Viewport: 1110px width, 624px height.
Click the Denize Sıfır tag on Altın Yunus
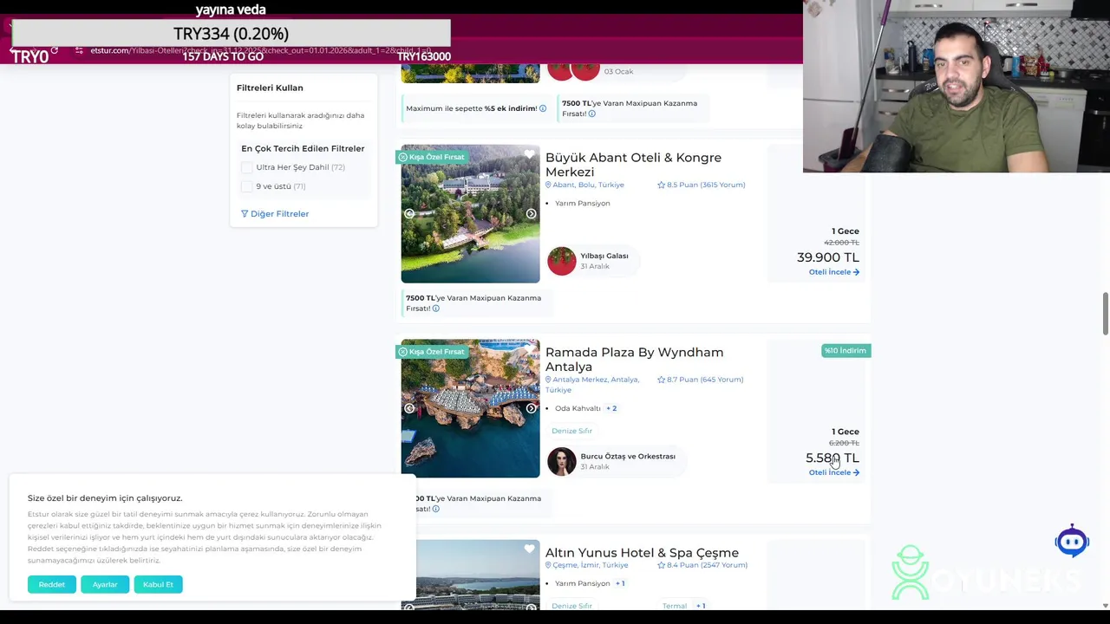[571, 606]
